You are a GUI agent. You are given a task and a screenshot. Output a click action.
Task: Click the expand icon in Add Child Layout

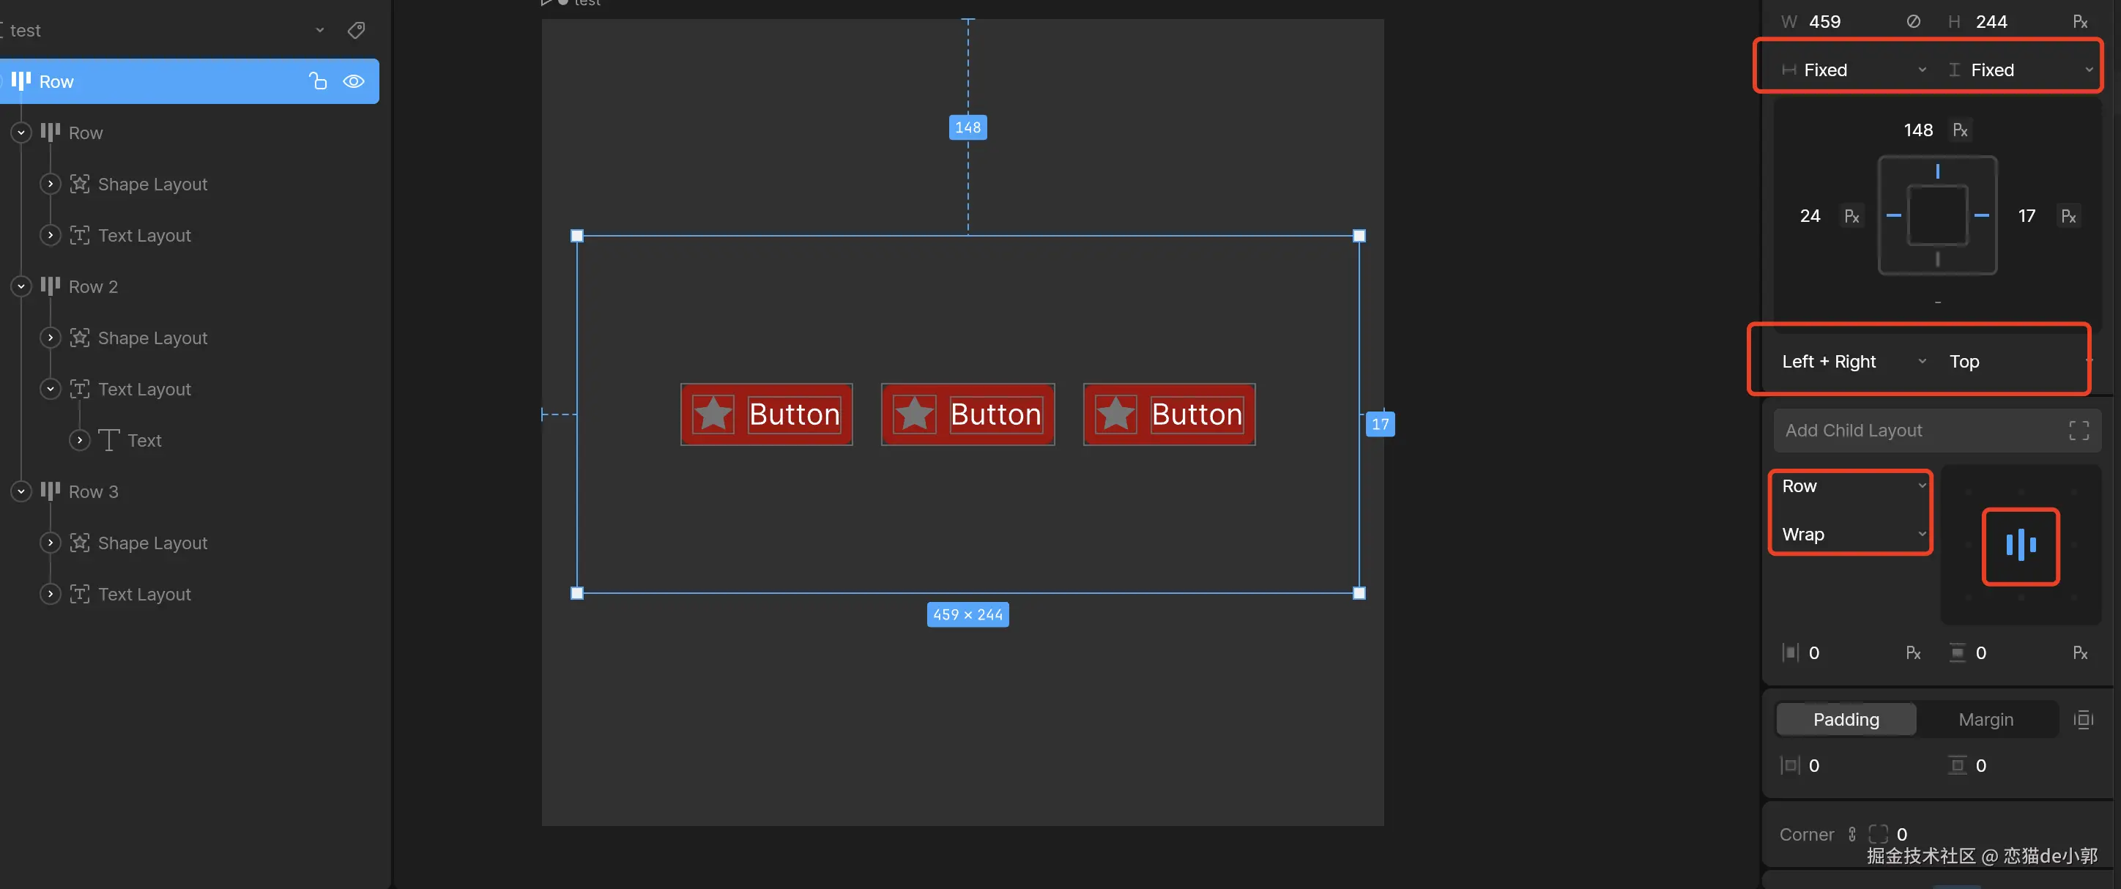[2079, 431]
